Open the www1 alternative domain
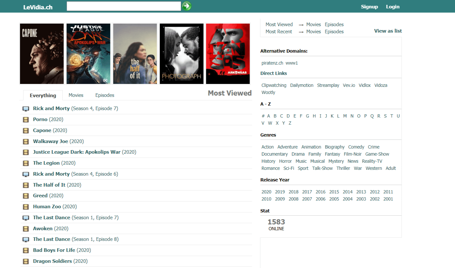The height and width of the screenshot is (268, 455). [x=292, y=63]
